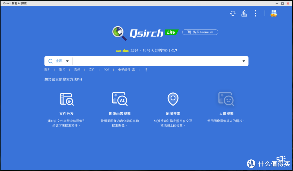Open the 文件分发 search icon
Viewport: 293px width, 171px height.
66,99
